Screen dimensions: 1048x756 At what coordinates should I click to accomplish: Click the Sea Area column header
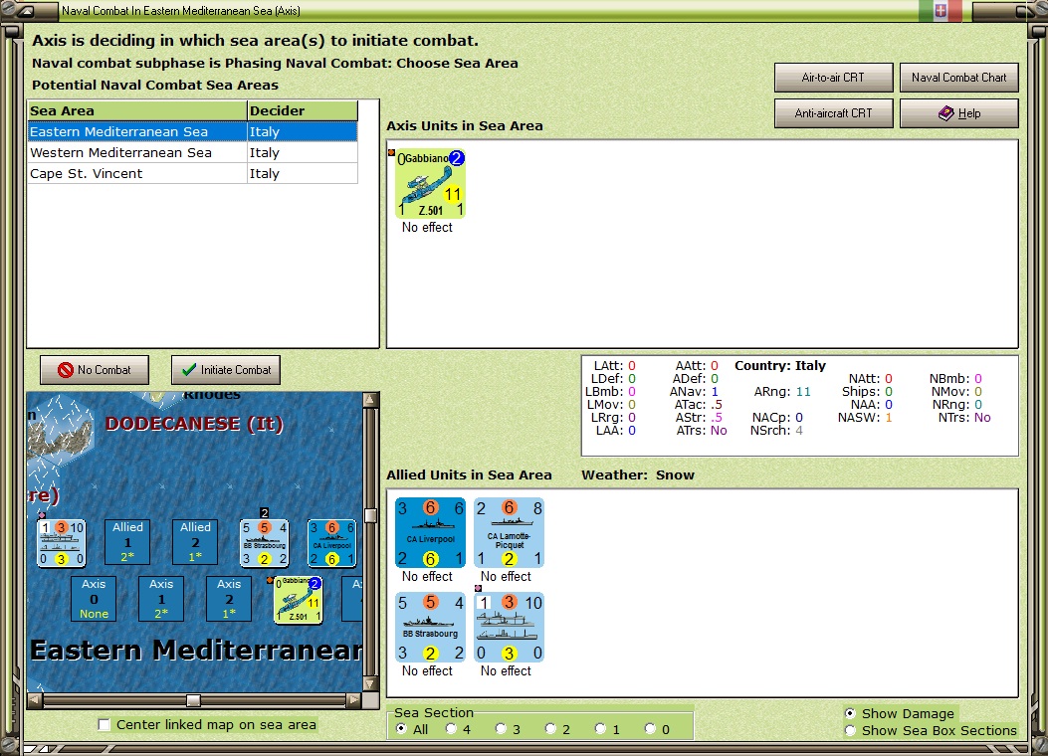tap(137, 110)
